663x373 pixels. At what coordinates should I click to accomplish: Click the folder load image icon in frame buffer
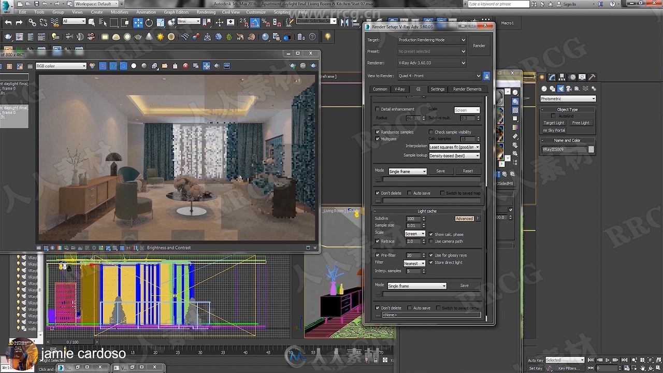click(x=165, y=66)
